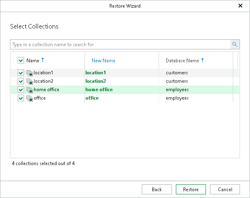Close the Restore Wizard window
This screenshot has height=198, width=250.
tap(240, 6)
